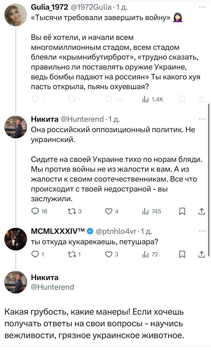Open @Hunterend handle in main tweet
211x350 pixels.
click(52, 287)
